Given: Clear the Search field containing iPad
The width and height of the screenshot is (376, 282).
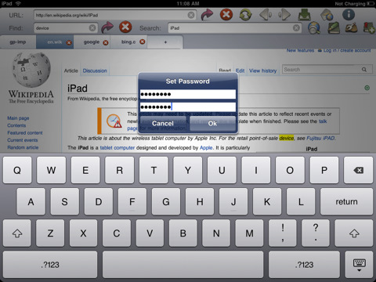Looking at the screenshot, I should 296,28.
